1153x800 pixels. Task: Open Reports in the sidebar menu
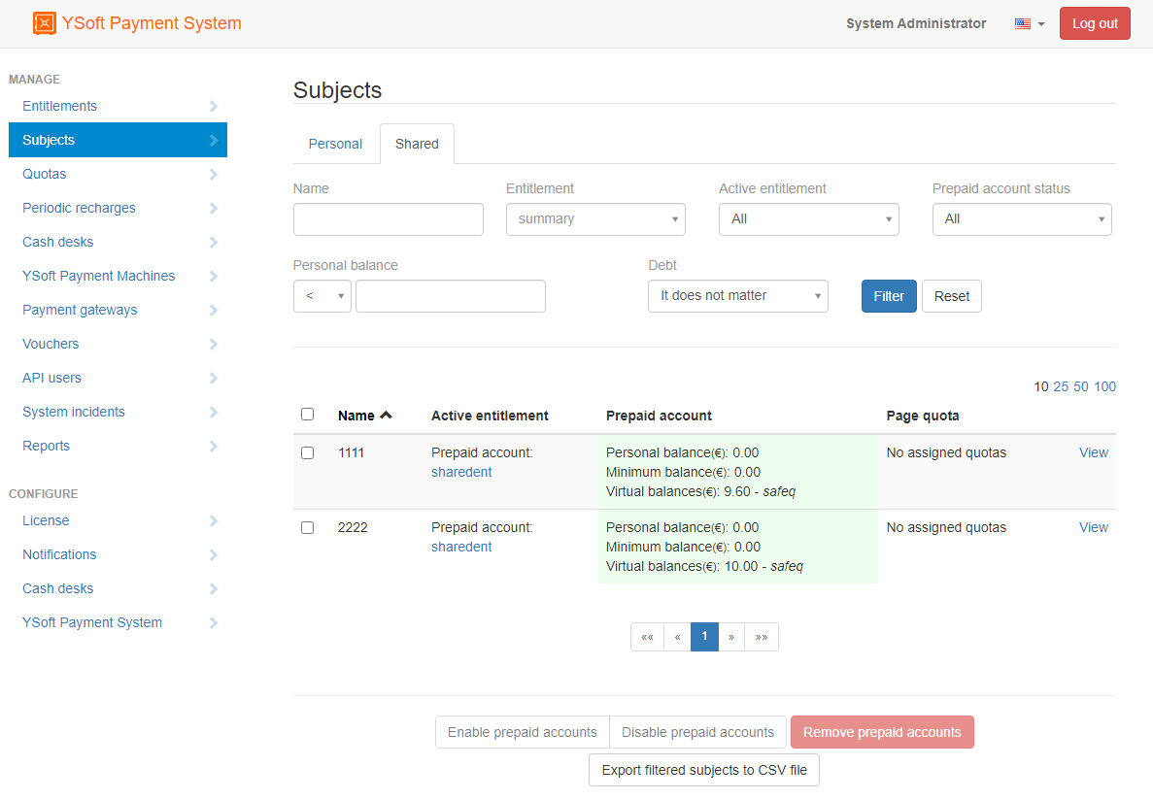pyautogui.click(x=47, y=447)
